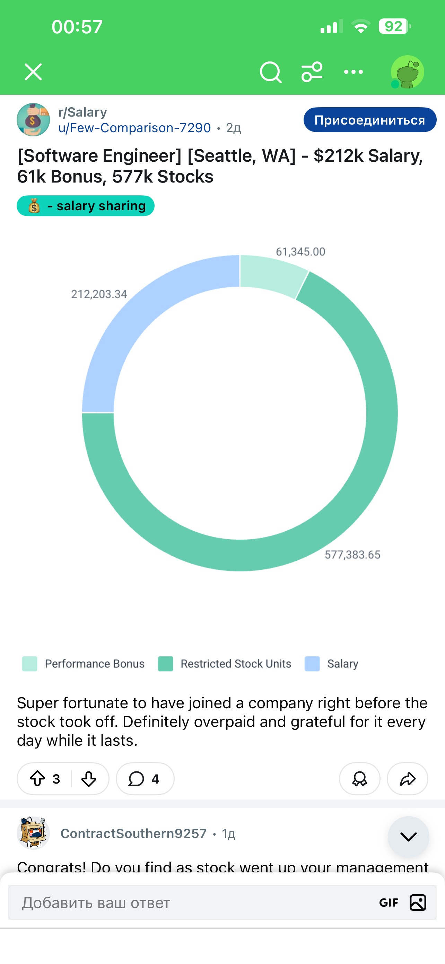Go to the r/Salary subreddit link

82,112
